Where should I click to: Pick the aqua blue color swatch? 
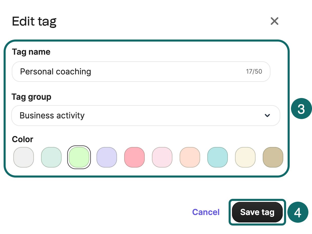218,157
